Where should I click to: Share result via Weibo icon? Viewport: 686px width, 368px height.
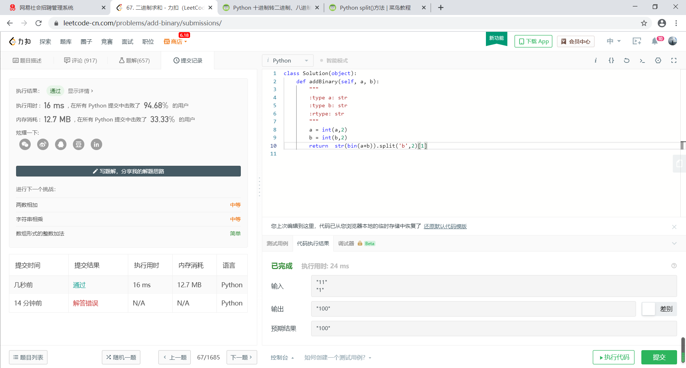(43, 144)
